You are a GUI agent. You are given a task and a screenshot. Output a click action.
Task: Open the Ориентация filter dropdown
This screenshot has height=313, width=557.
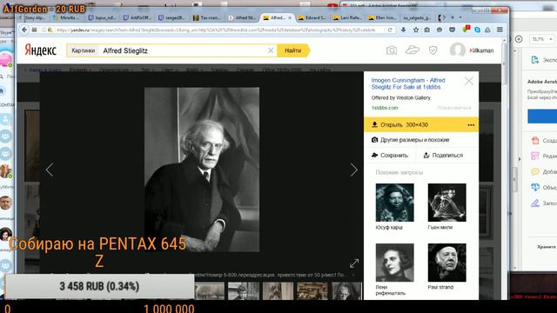pos(116,70)
